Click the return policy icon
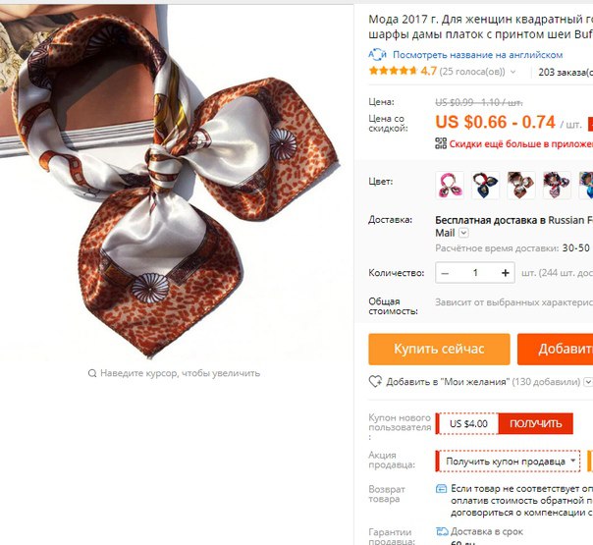 coord(441,489)
